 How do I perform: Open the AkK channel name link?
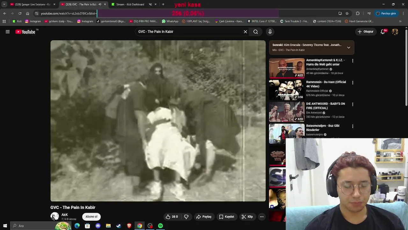(65, 215)
